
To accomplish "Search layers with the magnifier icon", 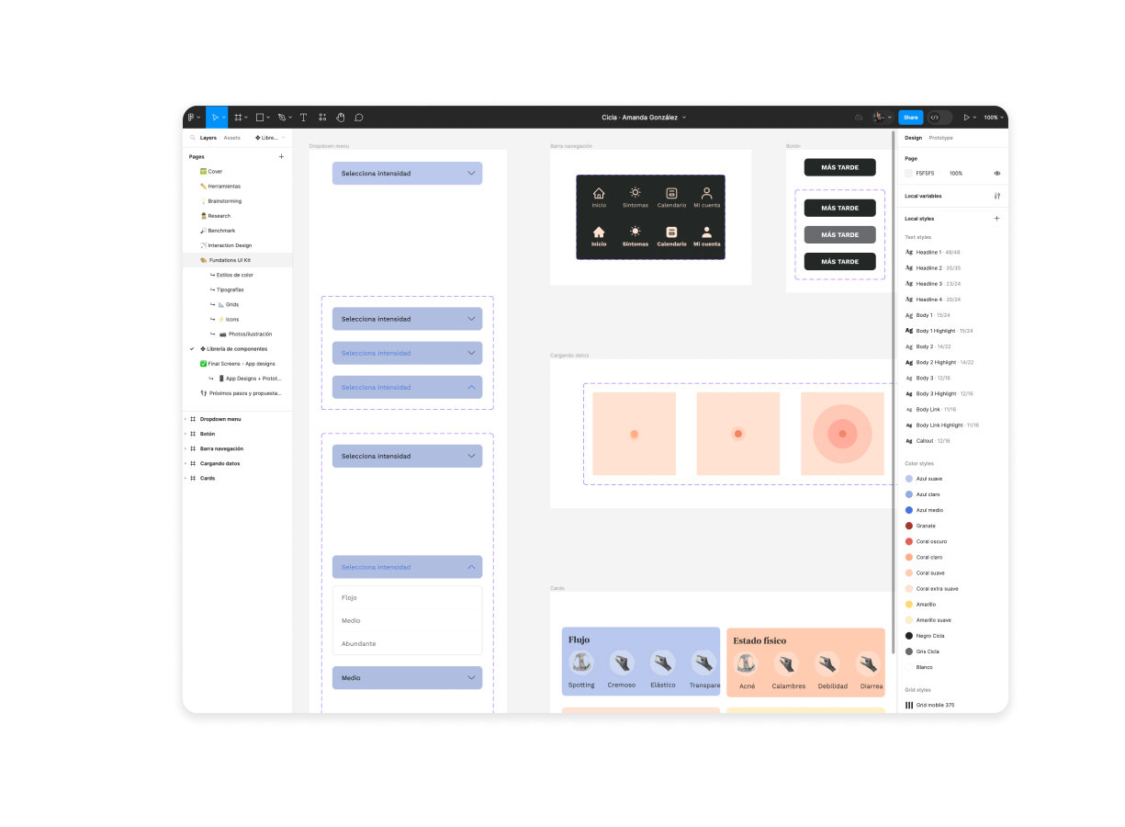I will (x=192, y=138).
